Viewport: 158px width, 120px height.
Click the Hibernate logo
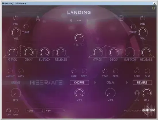[46, 83]
